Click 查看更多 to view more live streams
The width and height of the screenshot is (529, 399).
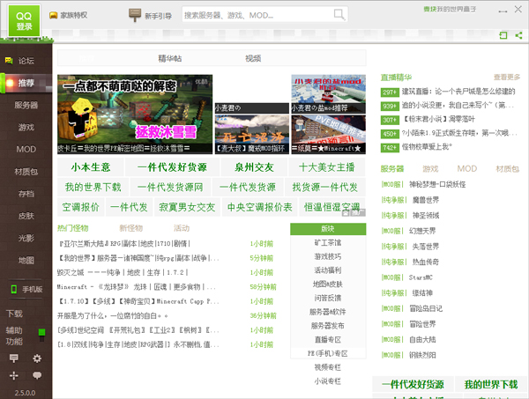(x=506, y=78)
